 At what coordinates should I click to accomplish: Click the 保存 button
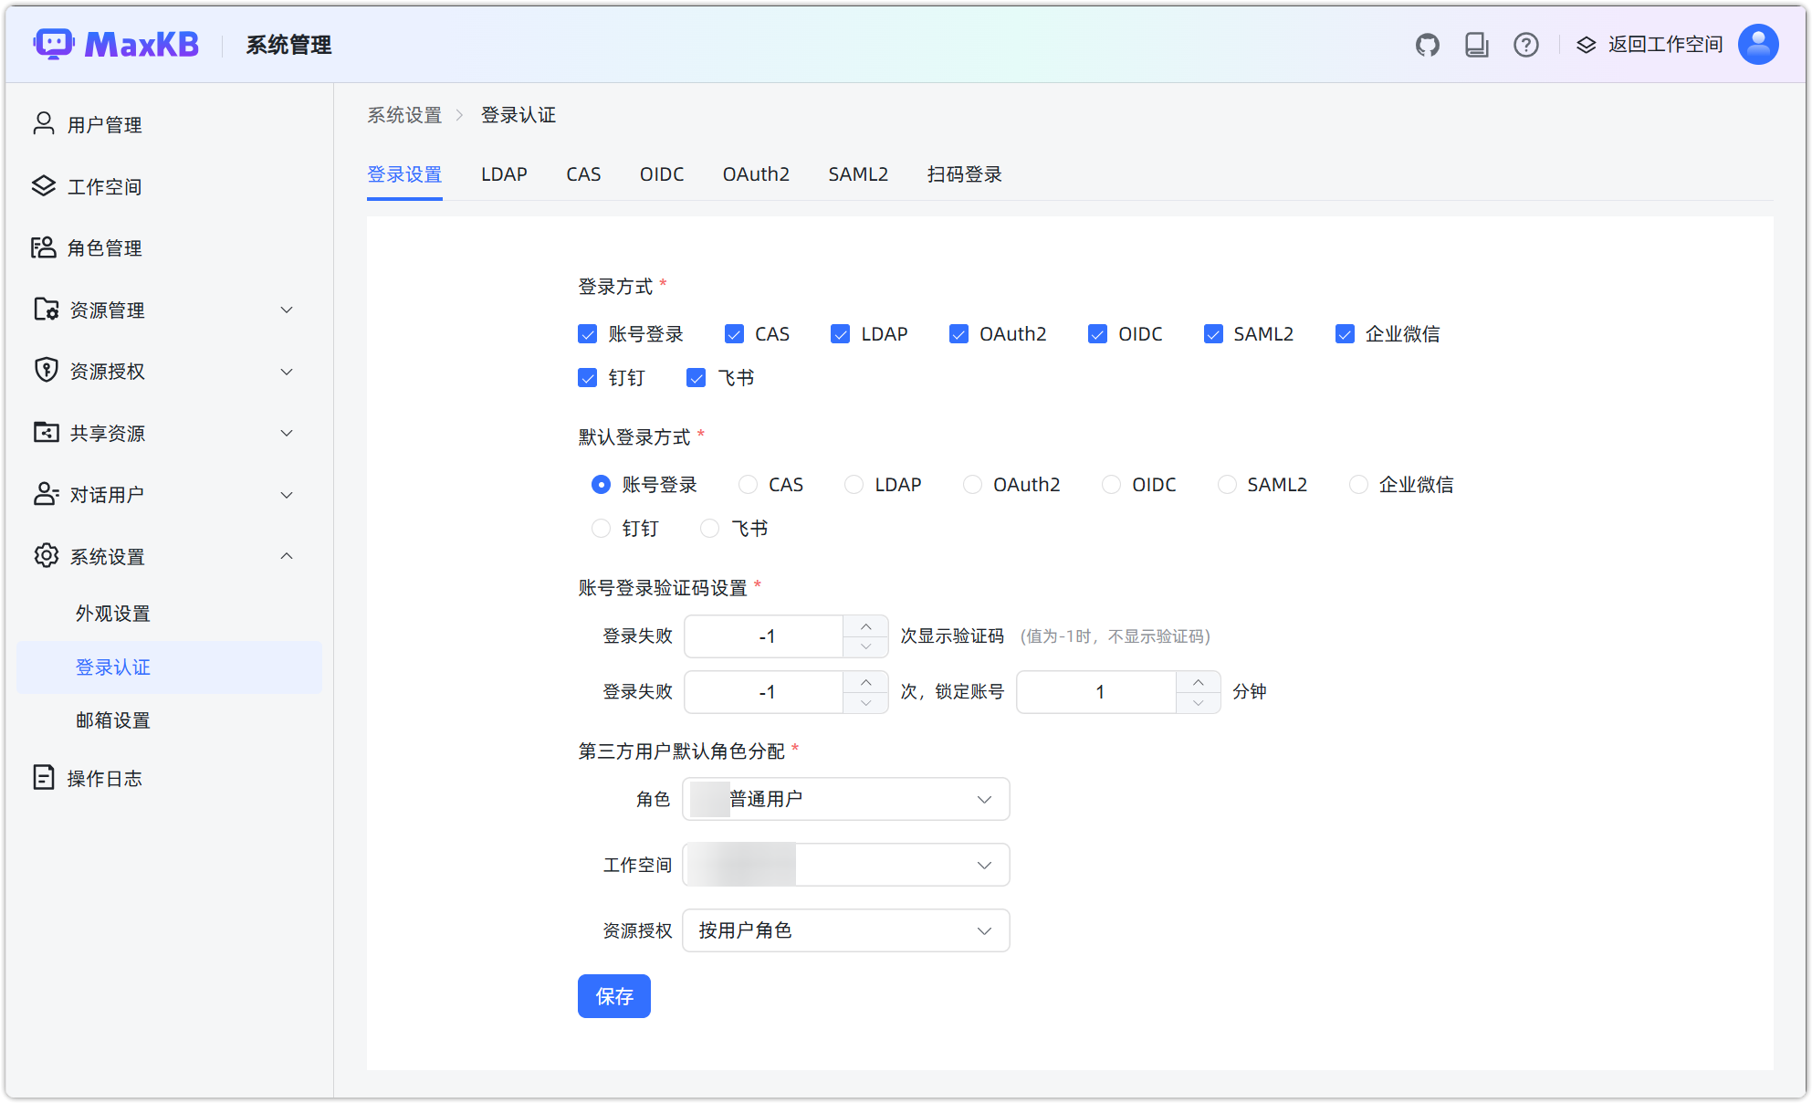tap(613, 996)
